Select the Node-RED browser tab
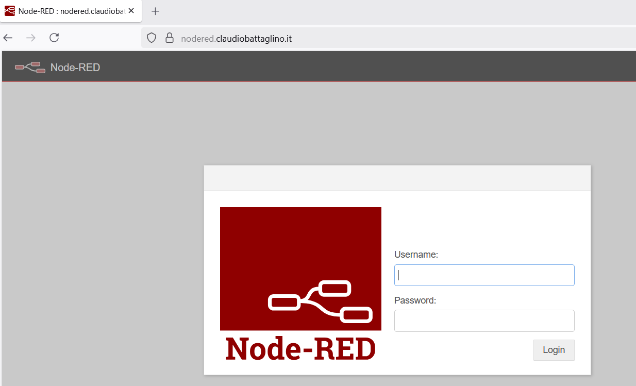636x386 pixels. [71, 11]
